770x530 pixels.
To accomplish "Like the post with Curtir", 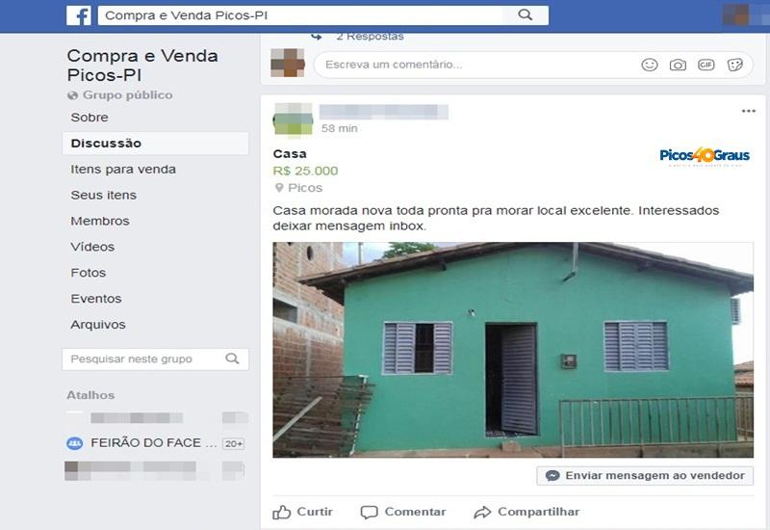I will [x=303, y=512].
